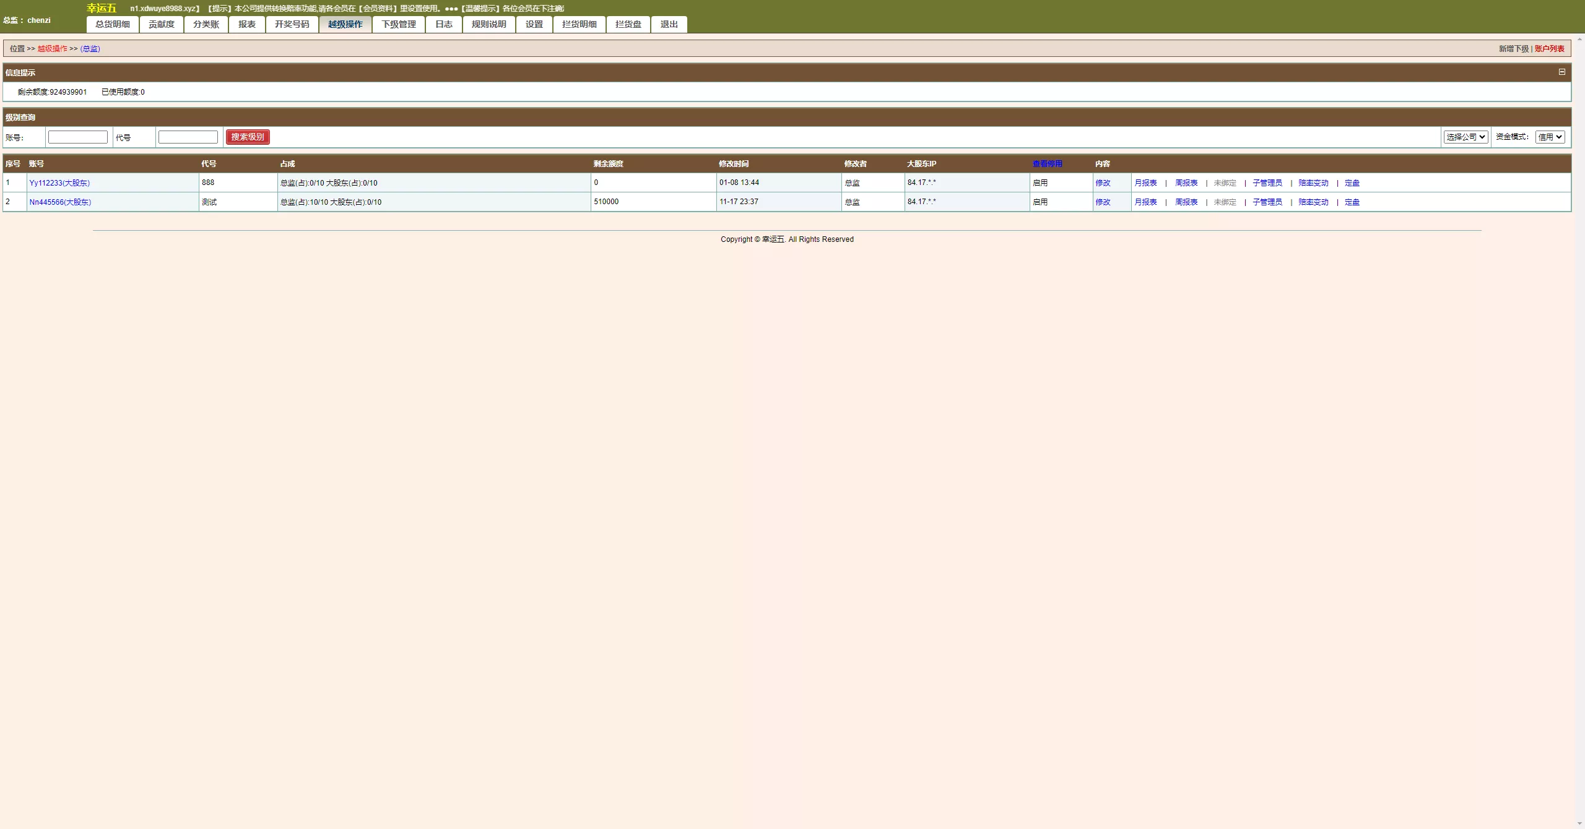Open 月报表 for the Nn445566 row

(1145, 202)
